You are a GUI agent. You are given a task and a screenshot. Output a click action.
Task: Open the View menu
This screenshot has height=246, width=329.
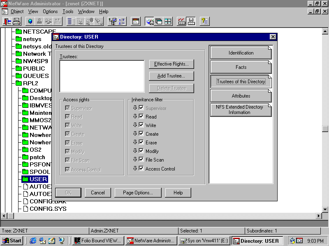tap(33, 11)
